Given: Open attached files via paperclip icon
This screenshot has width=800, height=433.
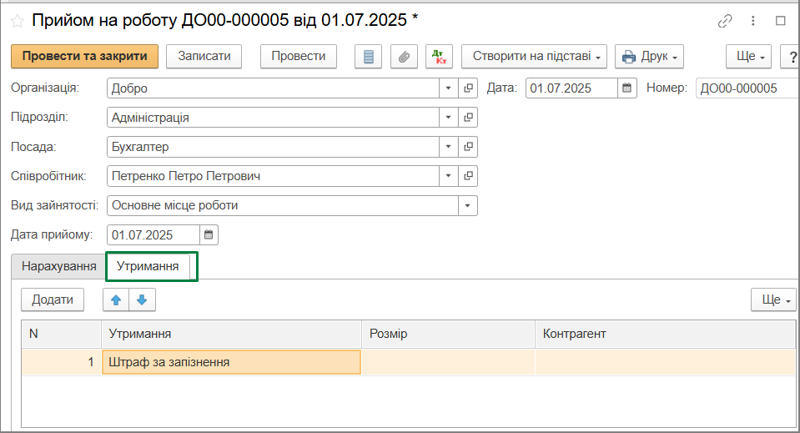Looking at the screenshot, I should [404, 56].
